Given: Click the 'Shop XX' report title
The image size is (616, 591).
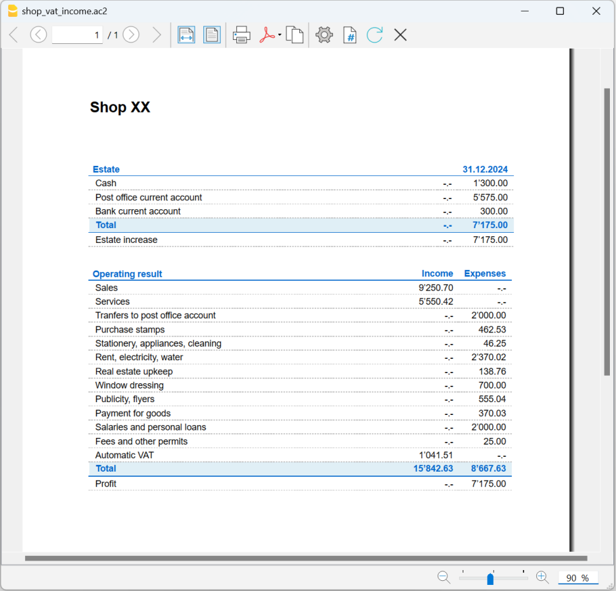Looking at the screenshot, I should 120,107.
